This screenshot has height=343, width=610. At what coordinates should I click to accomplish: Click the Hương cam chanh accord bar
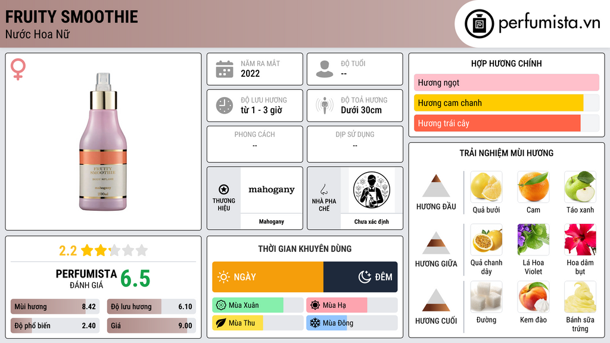click(506, 103)
